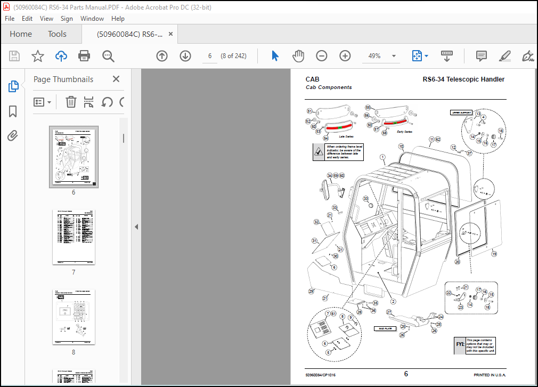Open thumbnails options dropdown
538x387 pixels.
pos(42,102)
